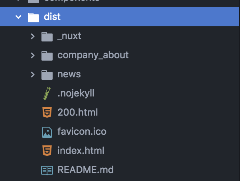This screenshot has width=240, height=181.
Task: Click the green test tube .nojekyll icon
Action: (x=47, y=93)
